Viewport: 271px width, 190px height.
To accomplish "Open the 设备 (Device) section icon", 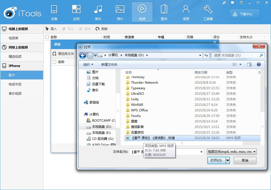I will click(54, 9).
